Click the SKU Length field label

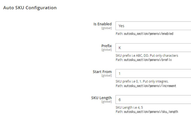[101, 98]
